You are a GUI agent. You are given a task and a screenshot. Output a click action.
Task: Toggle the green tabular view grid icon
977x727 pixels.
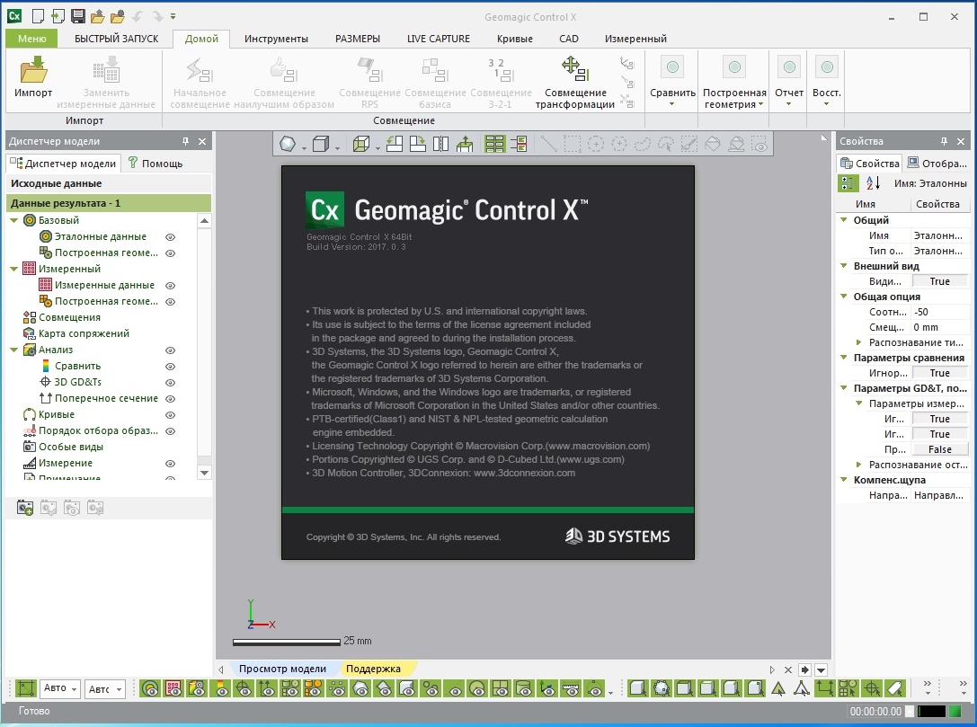coord(494,144)
